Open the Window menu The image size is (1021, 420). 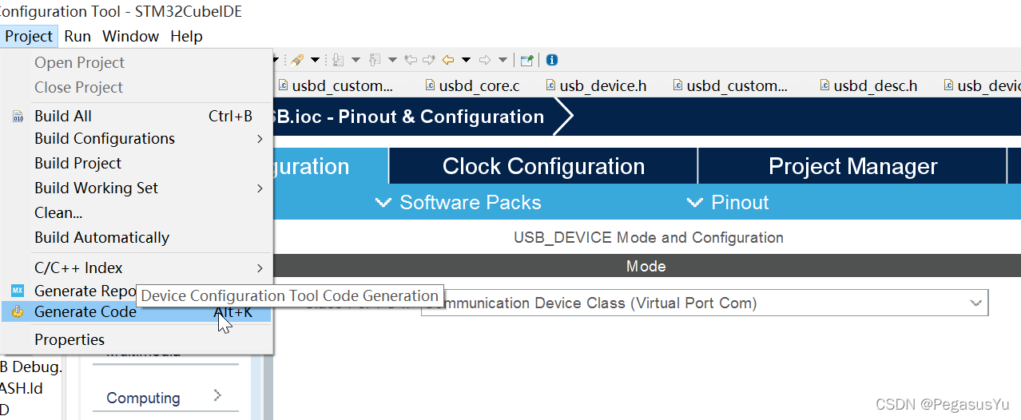(130, 36)
